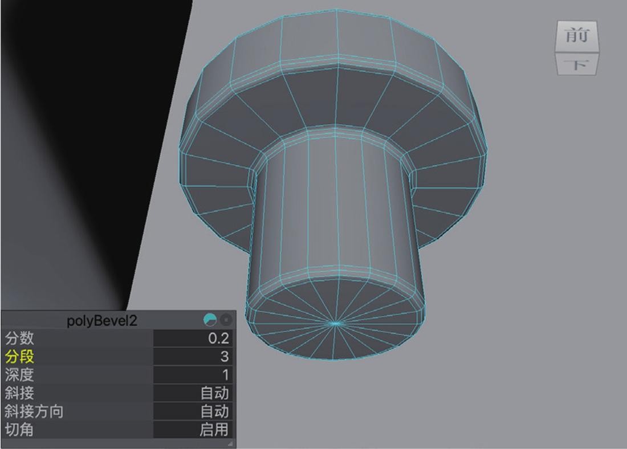Select the polyBevel2 panel title
627x449 pixels.
(102, 320)
